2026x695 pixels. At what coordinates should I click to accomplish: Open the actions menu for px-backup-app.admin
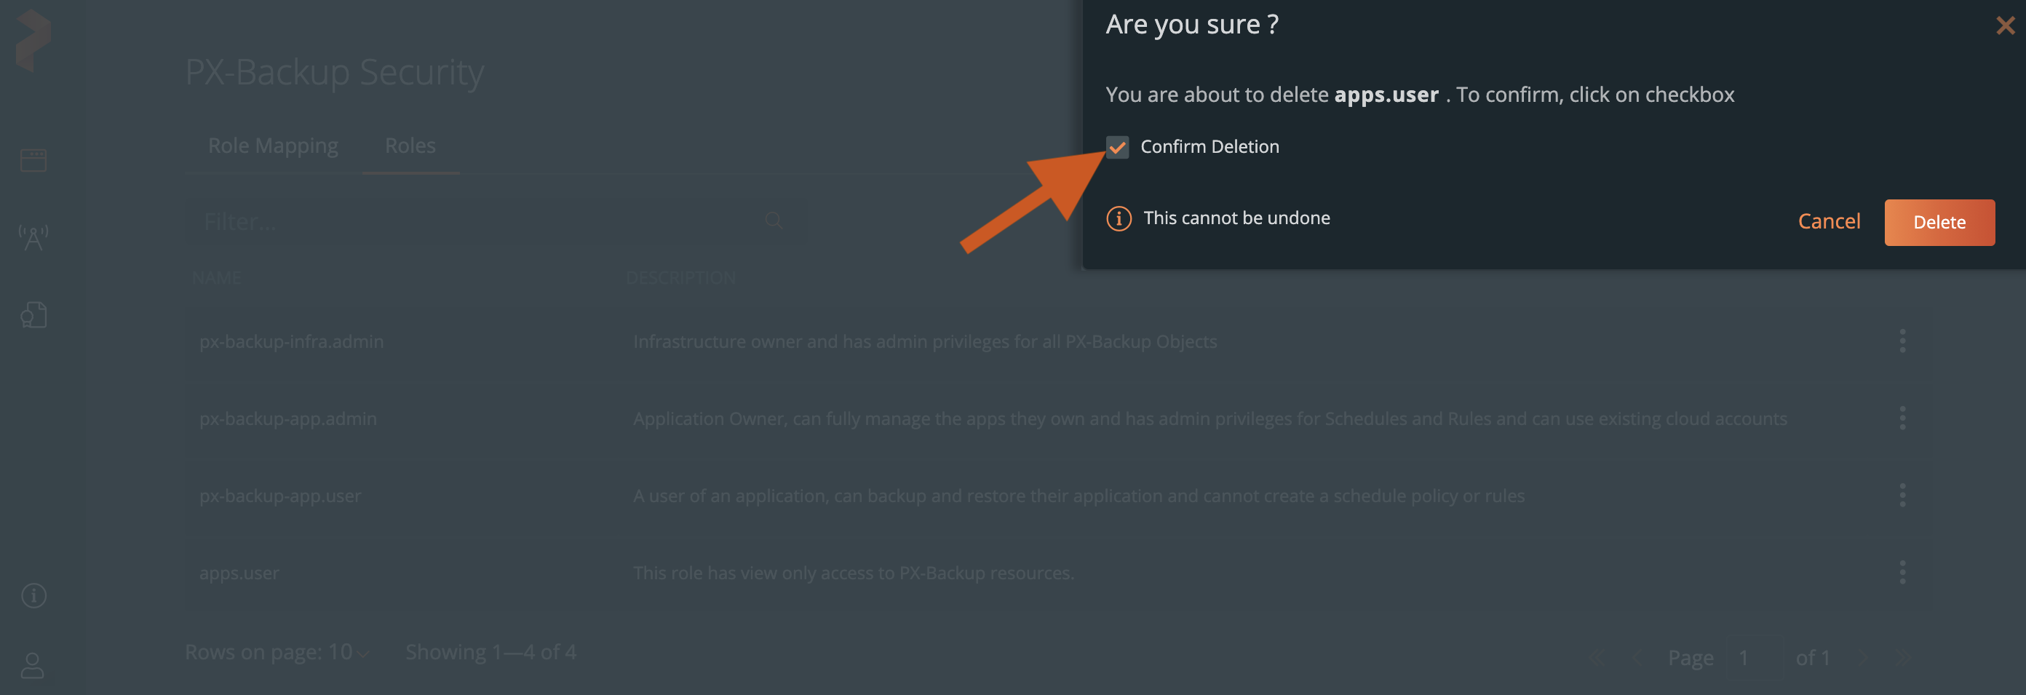(1902, 418)
